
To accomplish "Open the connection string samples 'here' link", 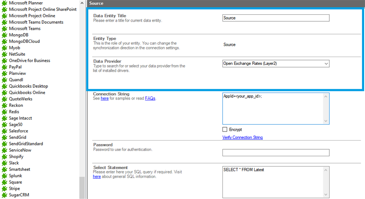I will point(105,99).
